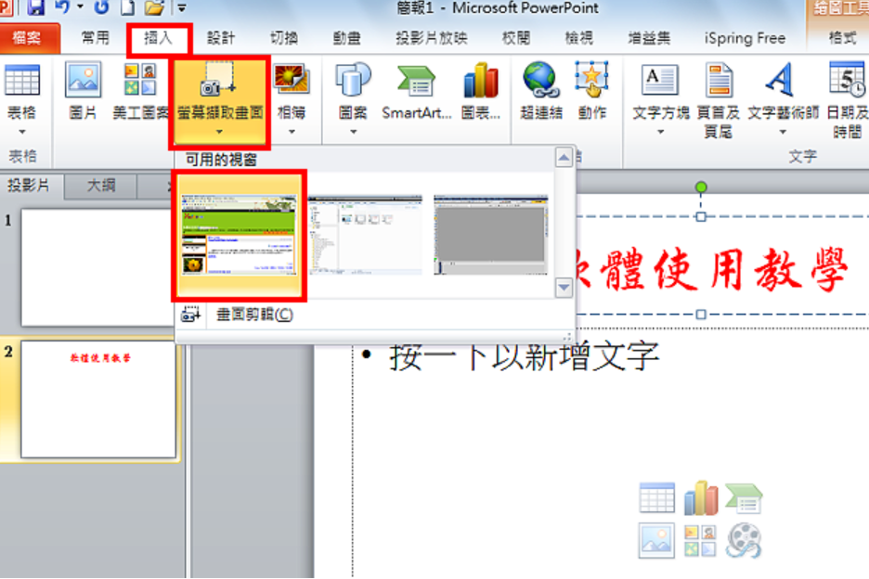Switch to the 格式 (Format) tab
The image size is (869, 579).
pyautogui.click(x=842, y=38)
